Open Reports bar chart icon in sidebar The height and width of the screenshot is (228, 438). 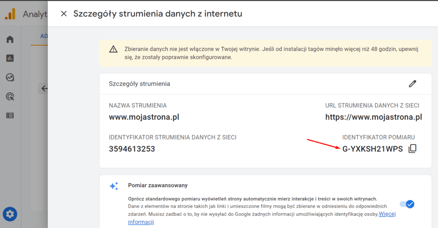[x=10, y=58]
